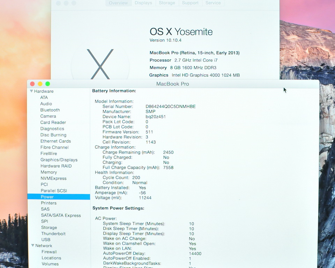Click the Version 10.10.4 text
This screenshot has width=335, height=268.
click(165, 40)
